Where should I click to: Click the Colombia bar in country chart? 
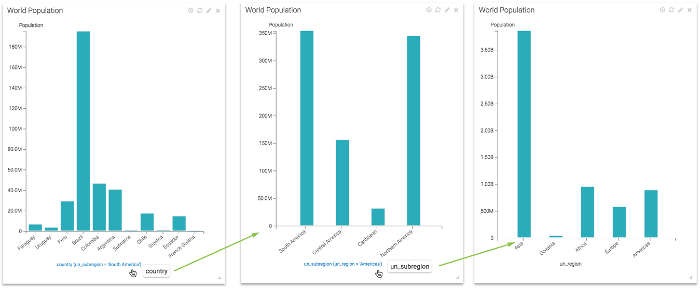(x=99, y=207)
